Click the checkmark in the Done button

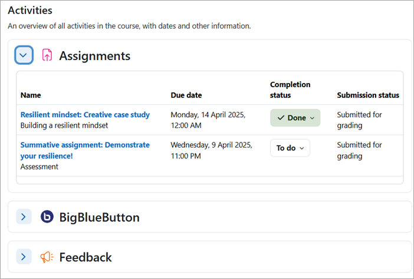coord(281,118)
